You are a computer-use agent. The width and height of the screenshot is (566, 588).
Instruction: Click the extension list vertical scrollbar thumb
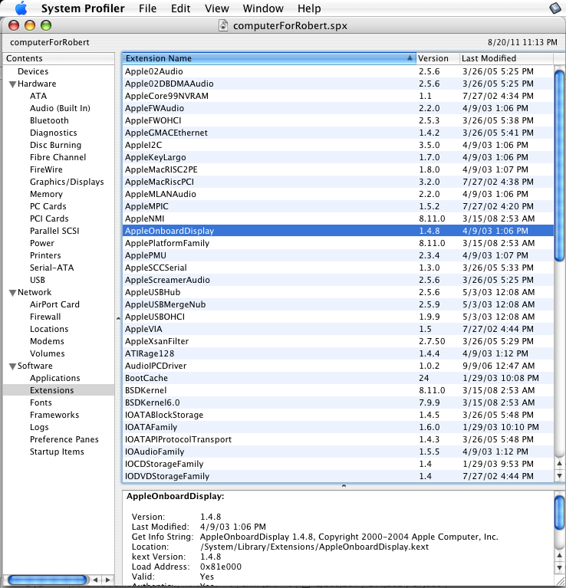point(559,165)
